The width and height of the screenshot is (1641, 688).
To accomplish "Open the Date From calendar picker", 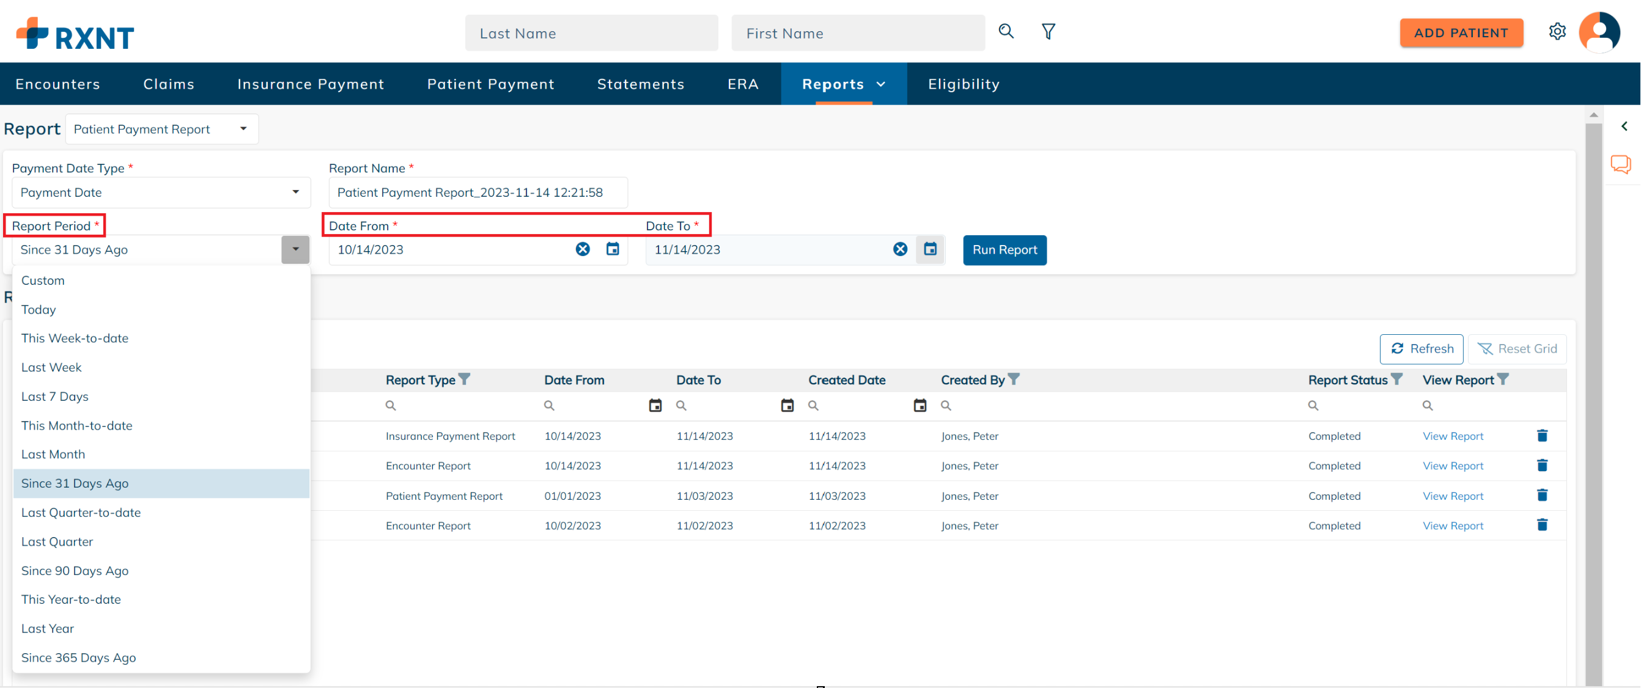I will pos(612,249).
